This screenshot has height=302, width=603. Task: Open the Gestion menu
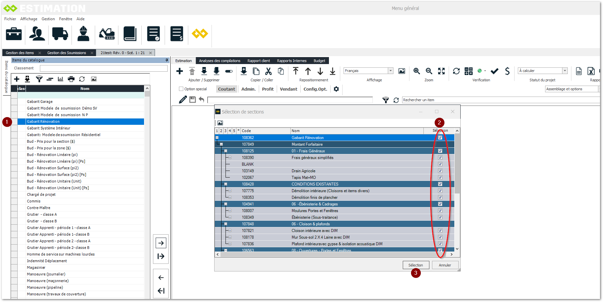(x=48, y=19)
